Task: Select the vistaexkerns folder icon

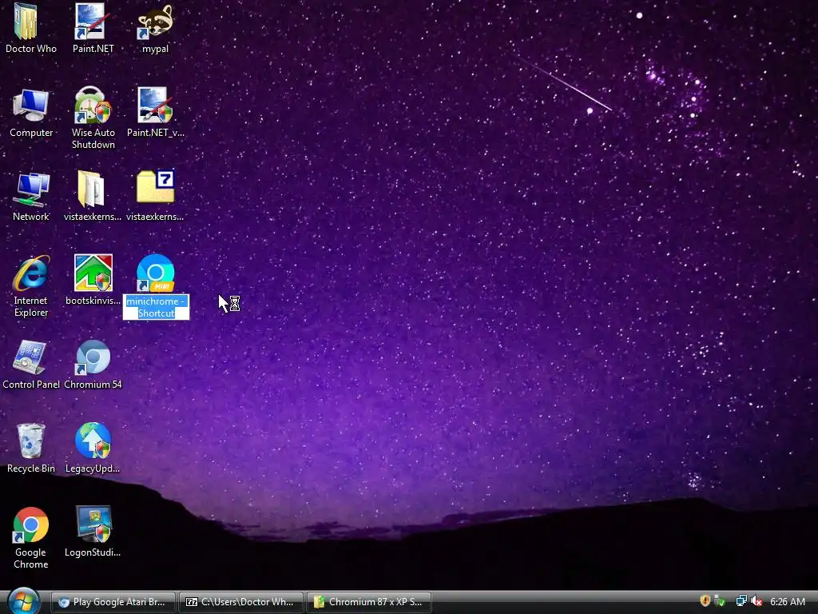Action: coord(92,189)
